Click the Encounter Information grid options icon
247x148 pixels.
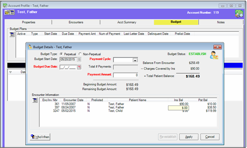coord(35,100)
